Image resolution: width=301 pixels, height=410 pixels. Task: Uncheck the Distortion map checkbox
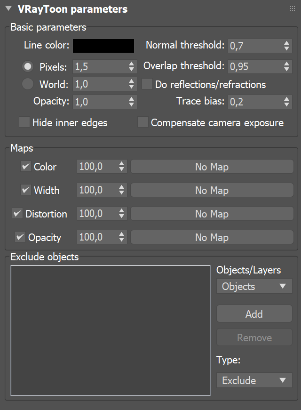coord(17,214)
